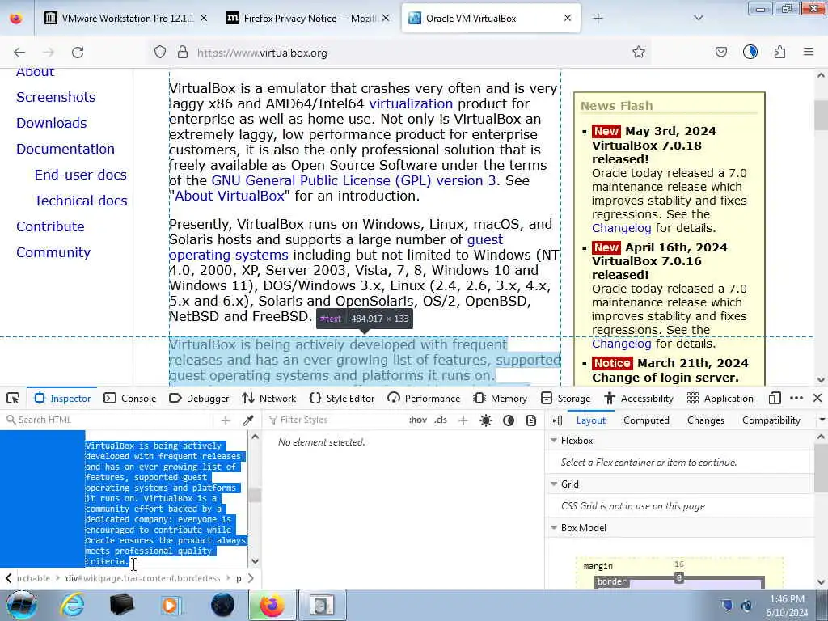This screenshot has height=621, width=828.
Task: Toggle Responsive Design Mode icon
Action: (775, 398)
